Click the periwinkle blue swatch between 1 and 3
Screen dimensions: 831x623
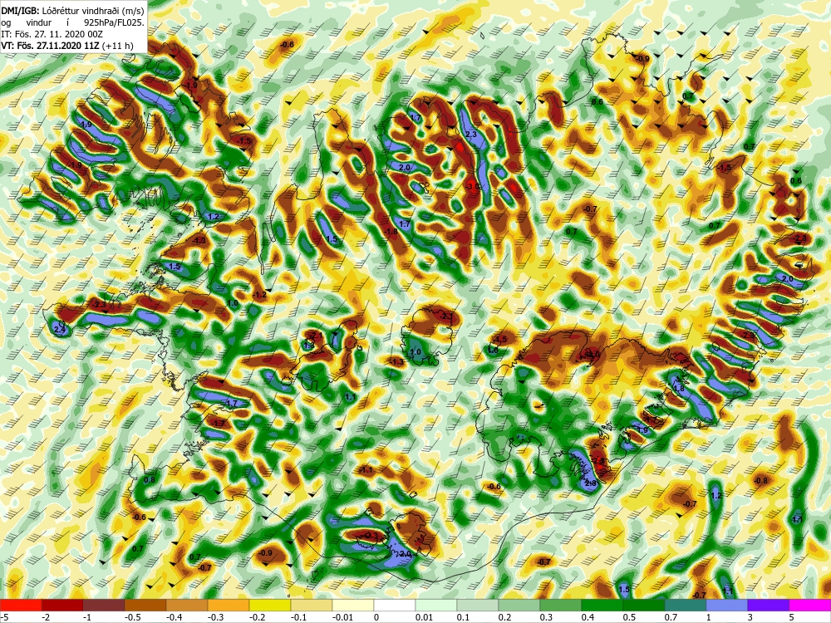pos(727,606)
